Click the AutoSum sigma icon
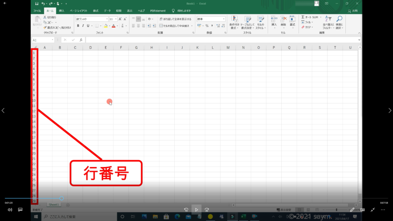Image resolution: width=393 pixels, height=221 pixels. [x=303, y=17]
